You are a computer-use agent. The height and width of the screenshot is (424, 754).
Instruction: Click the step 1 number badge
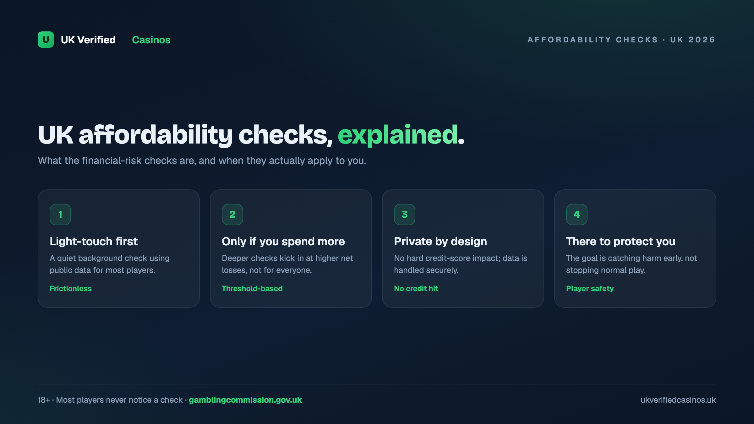click(60, 215)
